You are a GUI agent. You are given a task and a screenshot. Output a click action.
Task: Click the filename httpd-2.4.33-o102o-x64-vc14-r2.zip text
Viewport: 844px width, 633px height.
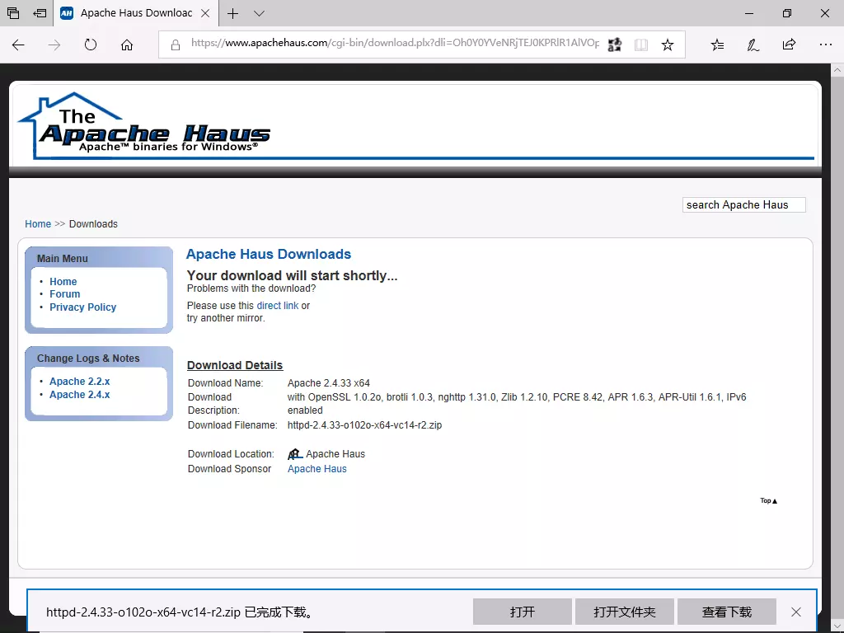coord(364,425)
